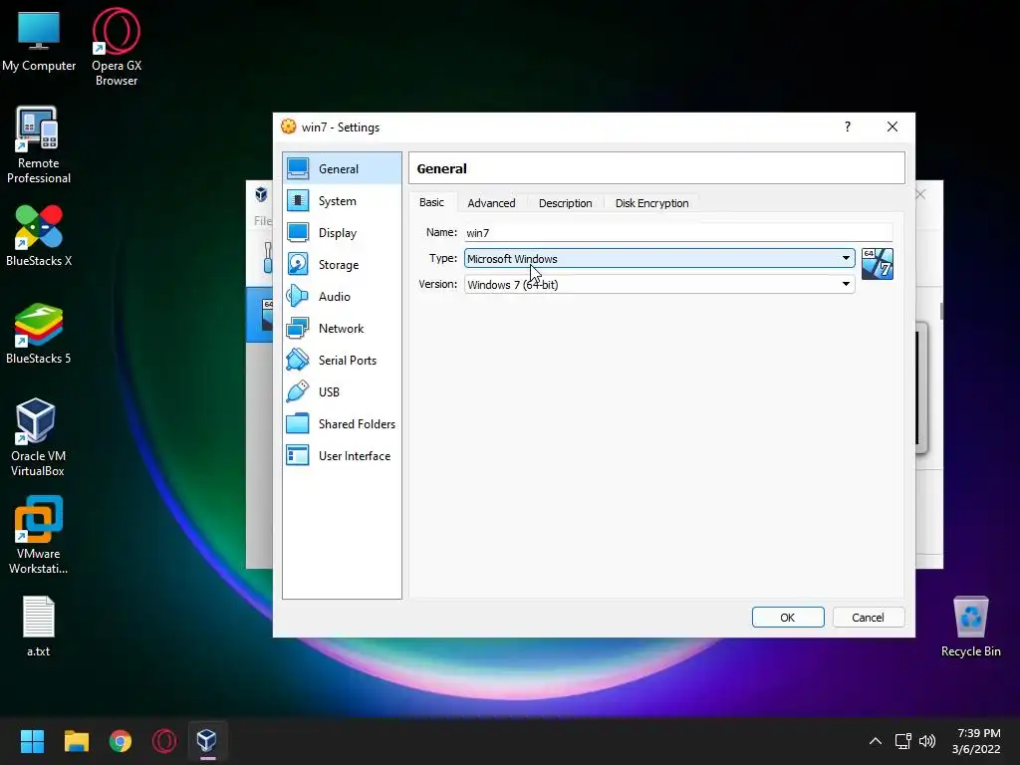Click the Cancel button
Screen dimensions: 1020x765
point(868,618)
